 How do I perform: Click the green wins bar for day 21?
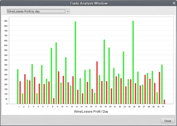click(x=114, y=86)
